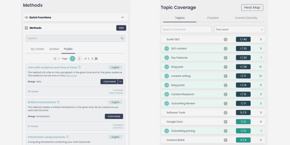Open contributor Jason Brashear link

pos(116,93)
